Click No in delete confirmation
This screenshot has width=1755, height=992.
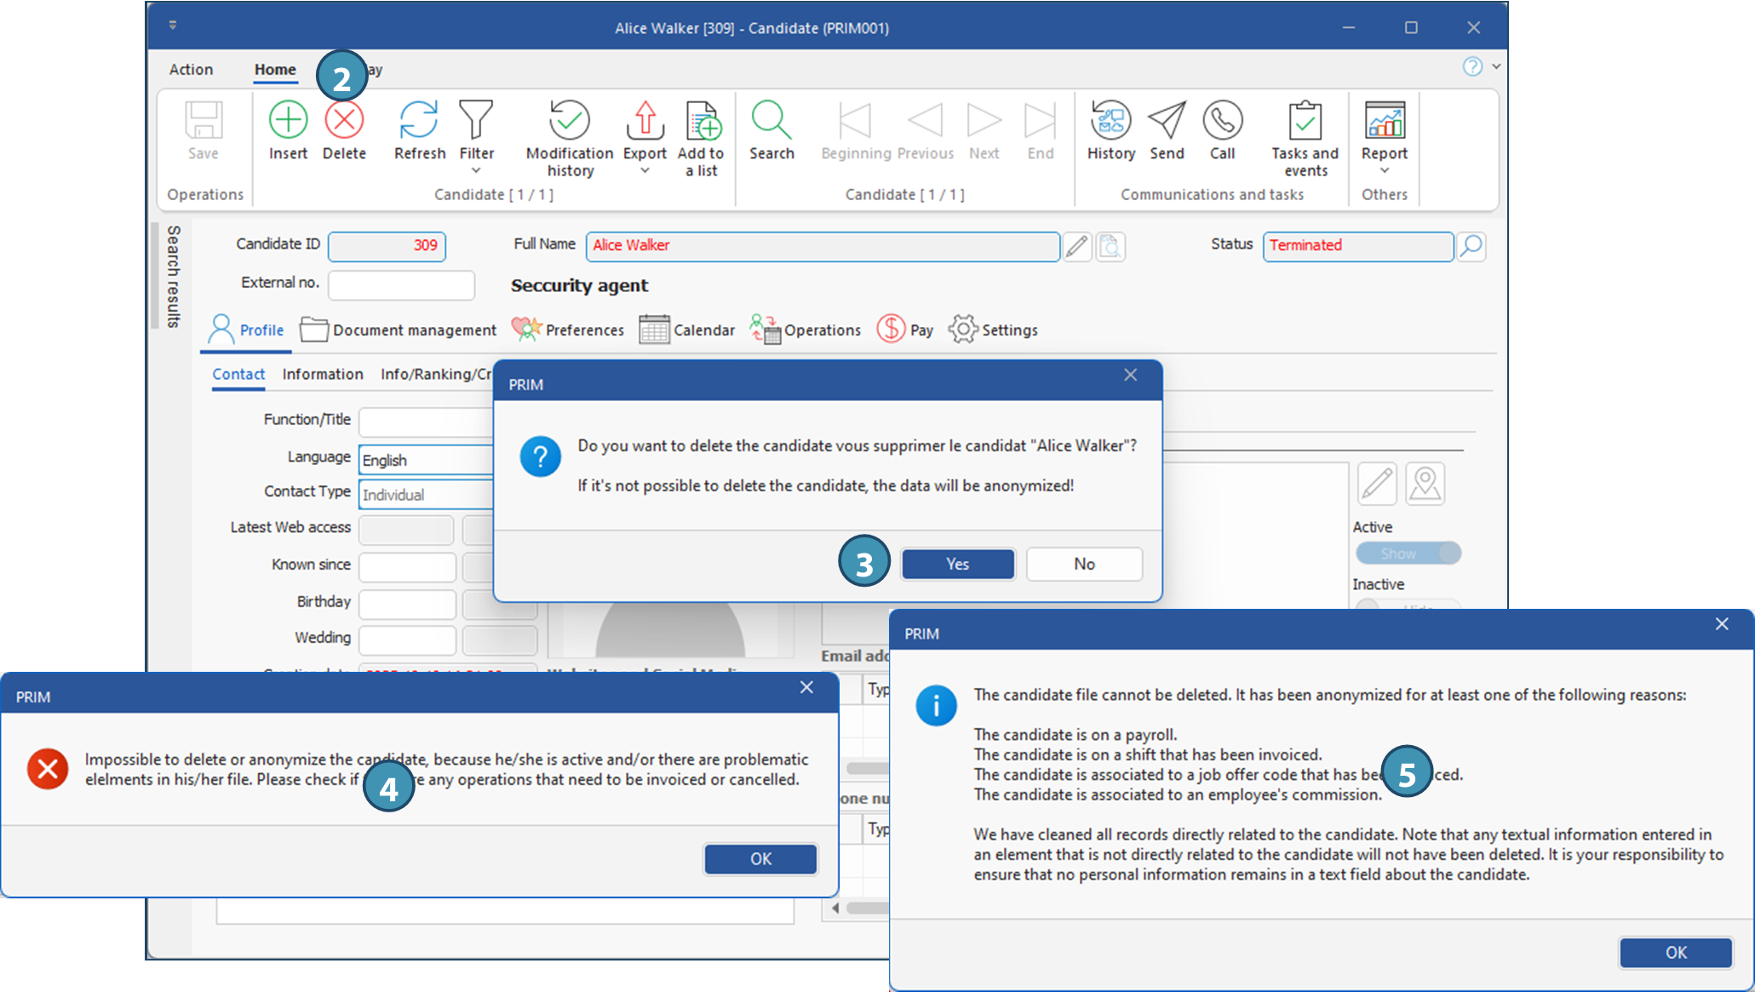[1083, 564]
